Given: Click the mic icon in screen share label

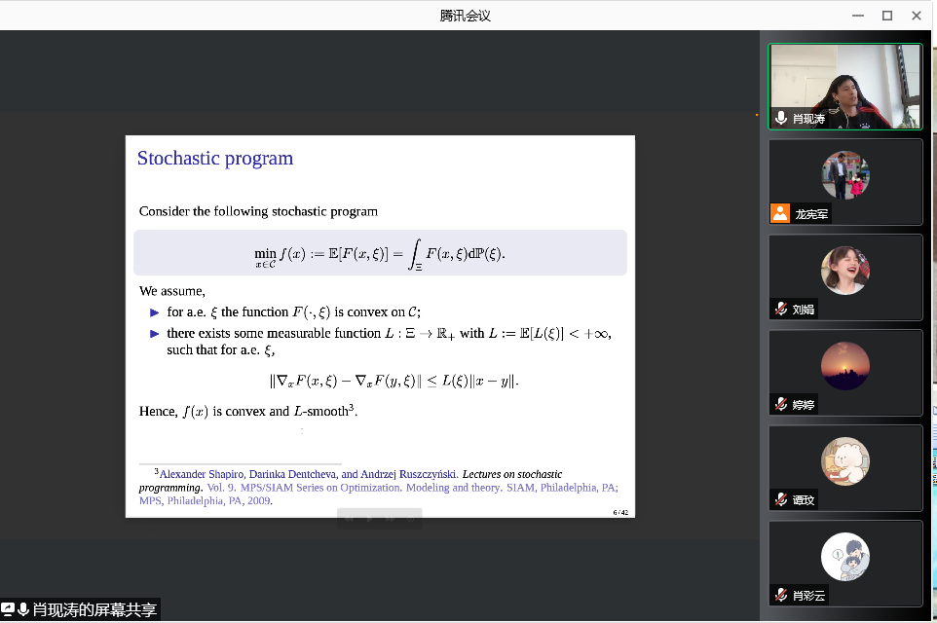Looking at the screenshot, I should [23, 609].
